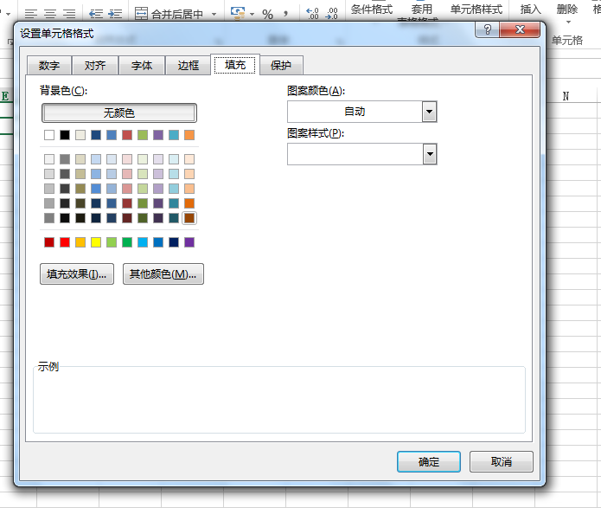Pick the olive green theme swatch in top row
601x508 pixels.
click(x=143, y=135)
